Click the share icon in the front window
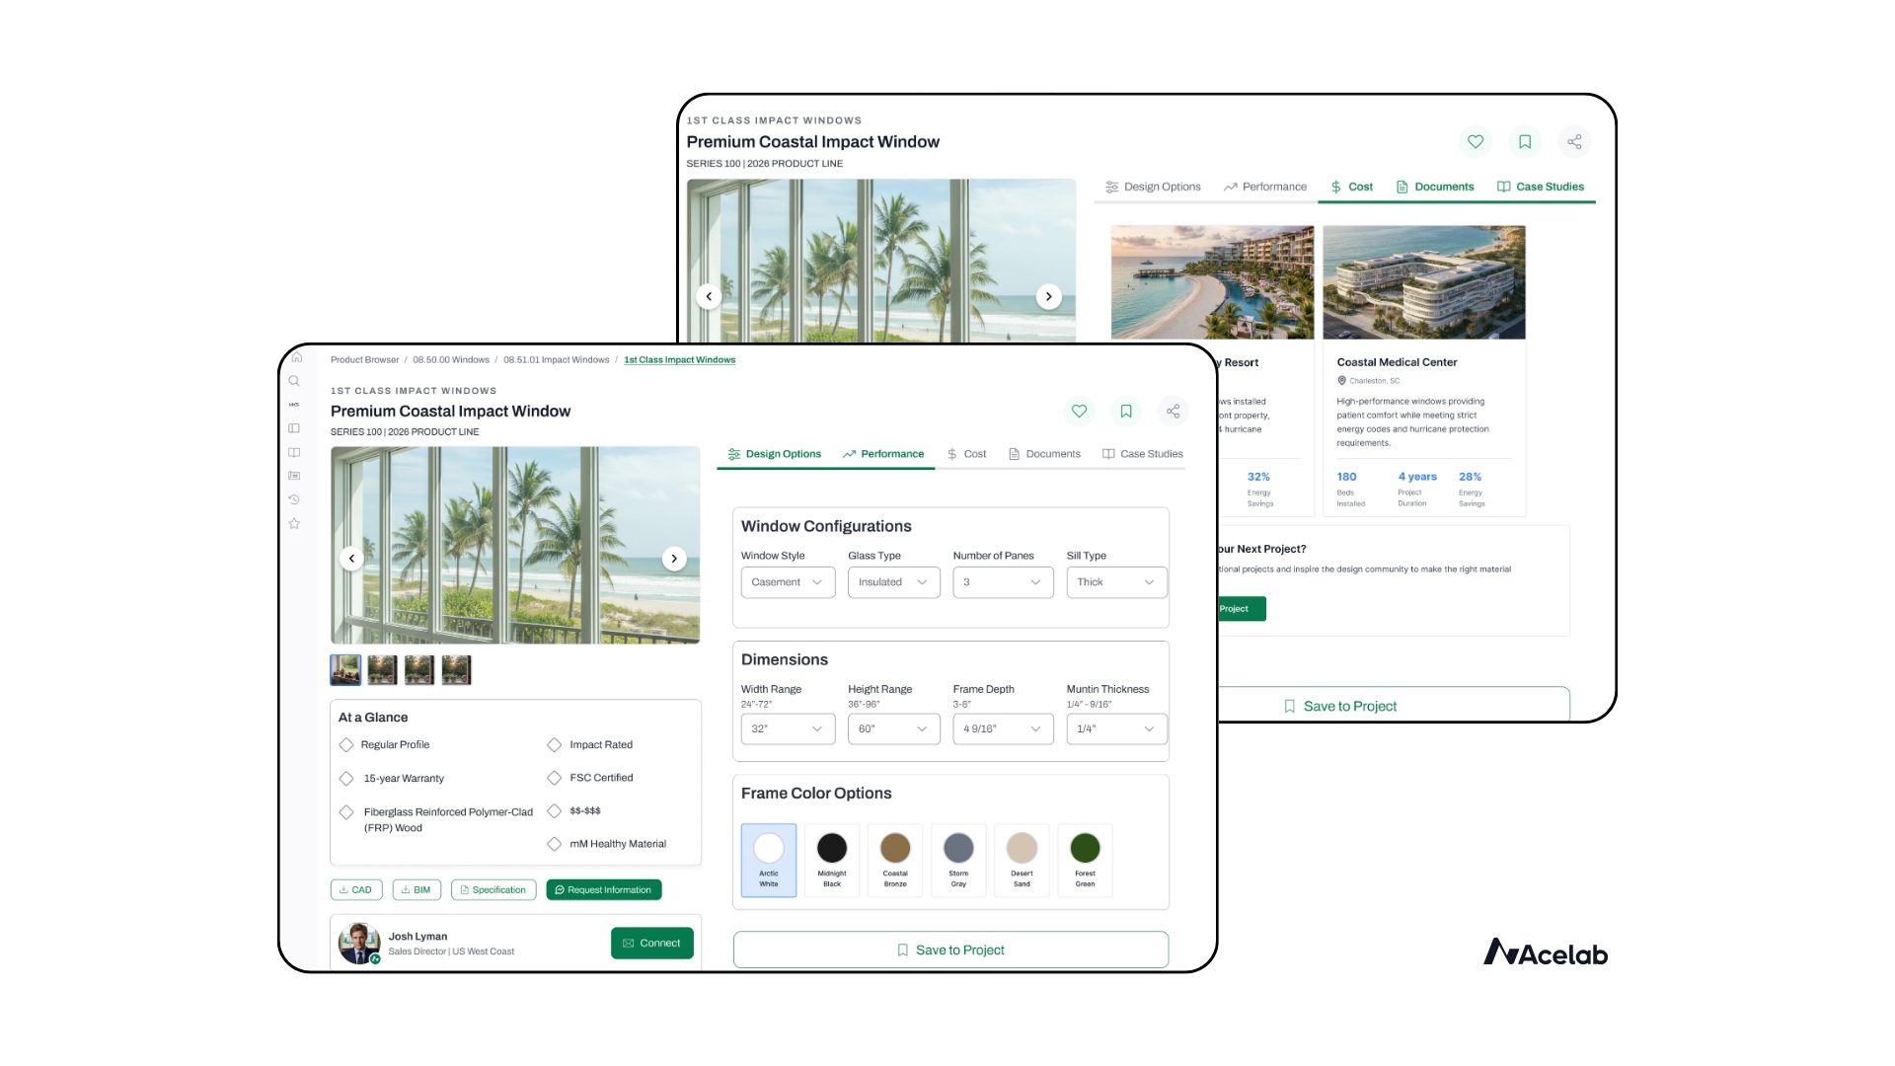 pos(1173,412)
